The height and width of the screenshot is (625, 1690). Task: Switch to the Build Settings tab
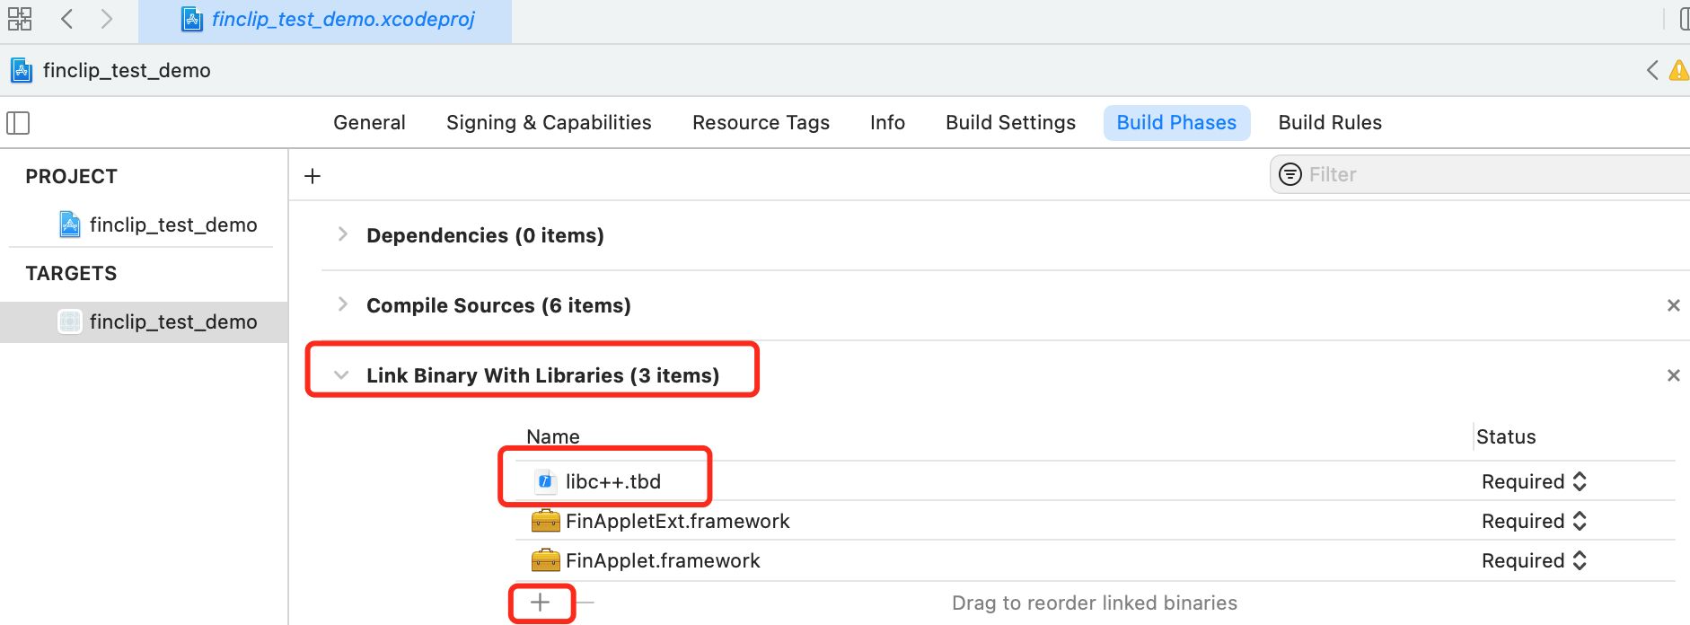[1010, 122]
